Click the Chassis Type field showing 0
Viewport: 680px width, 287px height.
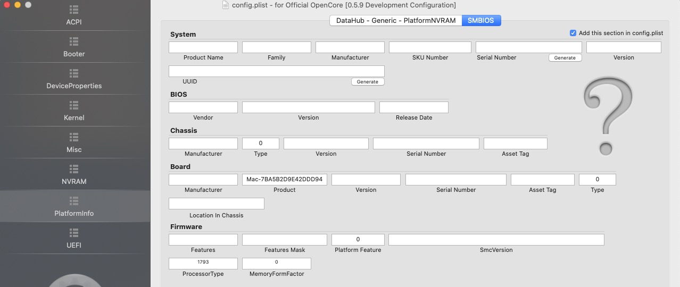[261, 143]
